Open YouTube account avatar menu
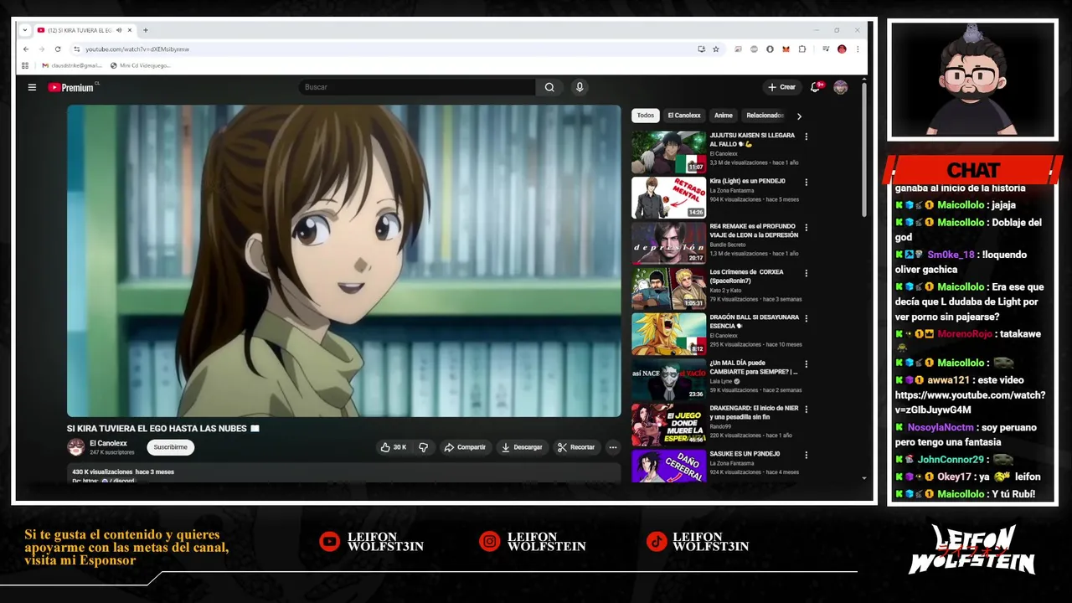The width and height of the screenshot is (1072, 603). click(x=841, y=87)
